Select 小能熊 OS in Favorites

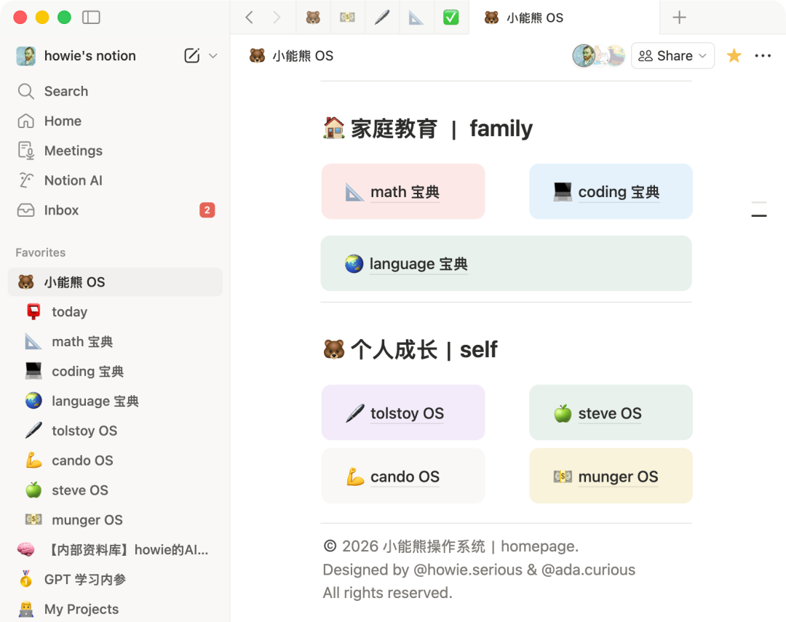pyautogui.click(x=115, y=282)
